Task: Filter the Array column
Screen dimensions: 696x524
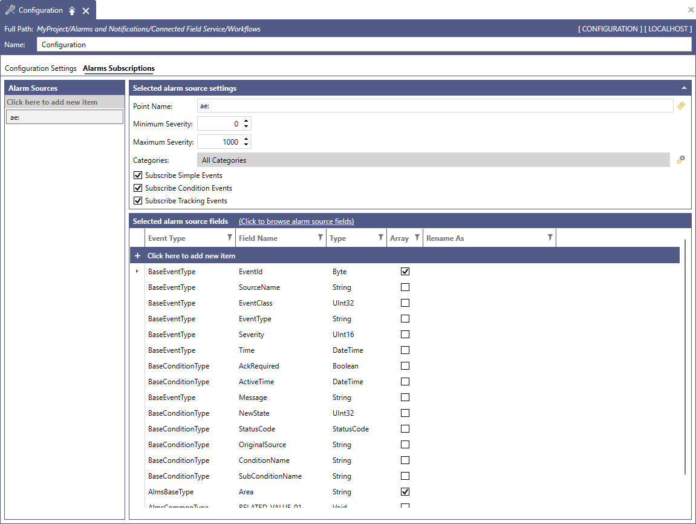Action: [417, 238]
